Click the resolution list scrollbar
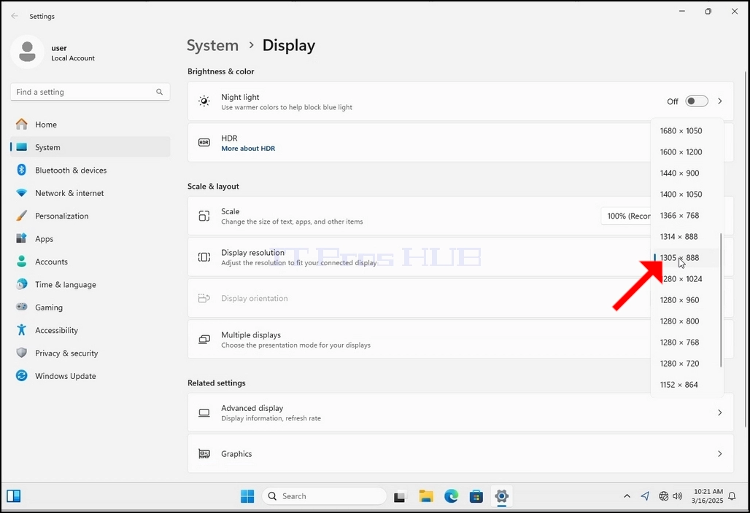Image resolution: width=750 pixels, height=513 pixels. click(720, 300)
